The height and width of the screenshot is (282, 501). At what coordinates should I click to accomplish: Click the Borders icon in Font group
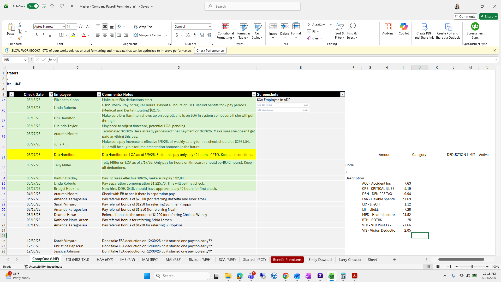[x=61, y=35]
